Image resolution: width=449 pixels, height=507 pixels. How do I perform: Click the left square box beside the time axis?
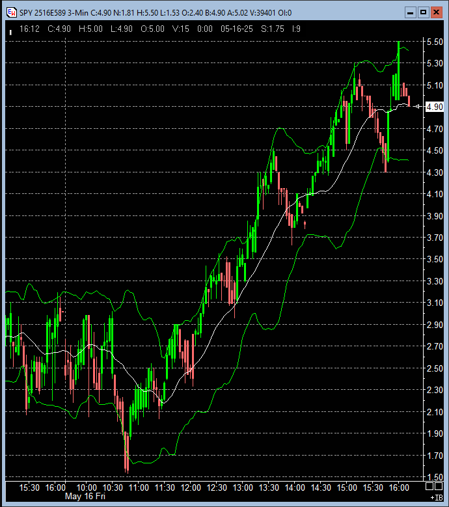(x=429, y=486)
